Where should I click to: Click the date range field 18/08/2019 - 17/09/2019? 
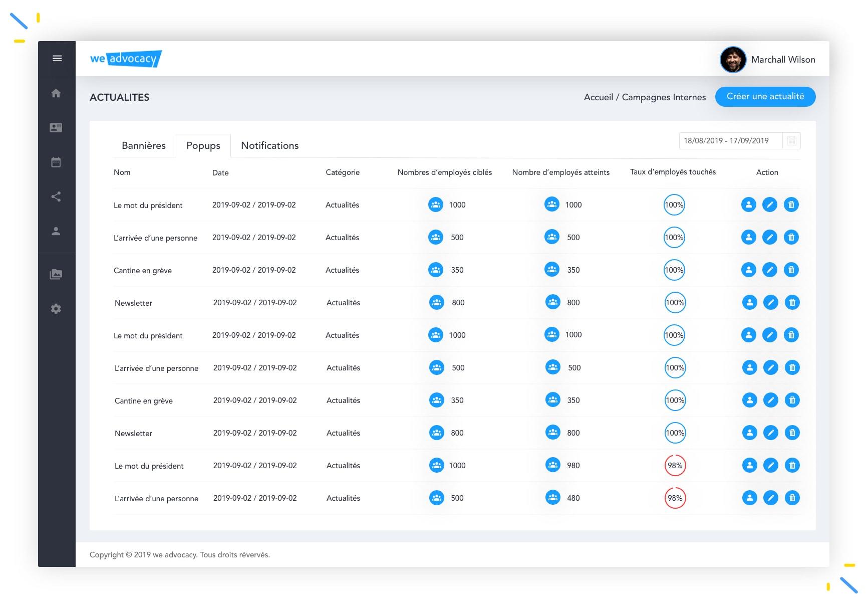(x=731, y=141)
